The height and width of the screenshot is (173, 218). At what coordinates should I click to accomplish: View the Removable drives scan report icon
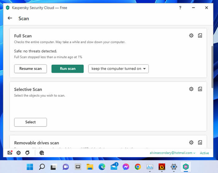200,142
